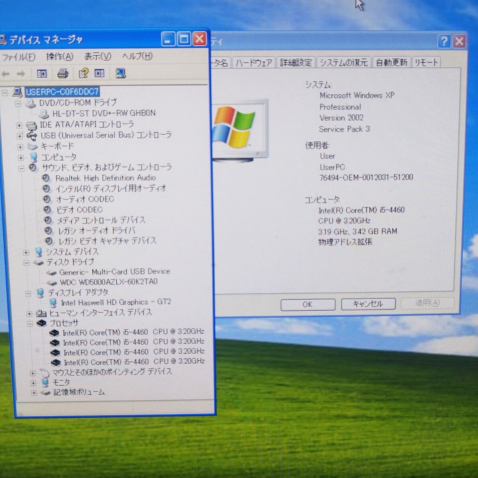Select the first Intel Core i5-4460 processor entry
The height and width of the screenshot is (478, 478).
(x=133, y=332)
